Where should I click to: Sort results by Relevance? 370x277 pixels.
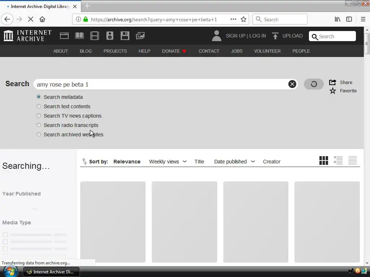(127, 162)
